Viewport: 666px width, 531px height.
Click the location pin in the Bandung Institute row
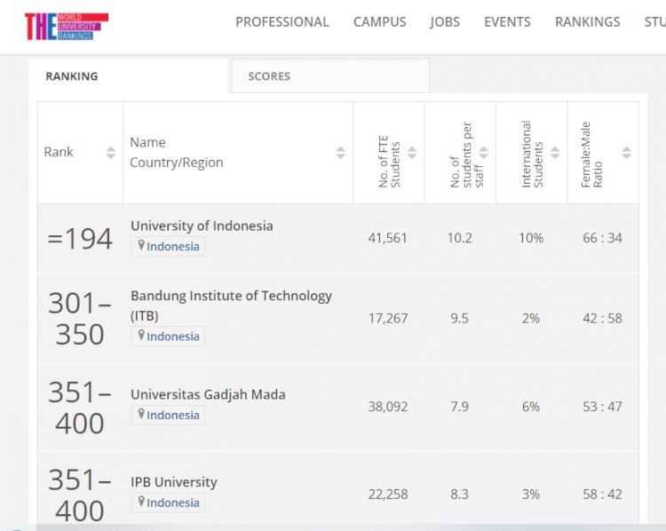coord(141,335)
